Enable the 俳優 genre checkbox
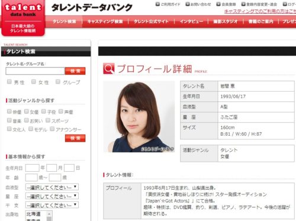The height and width of the screenshot is (221, 296). pyautogui.click(x=9, y=111)
